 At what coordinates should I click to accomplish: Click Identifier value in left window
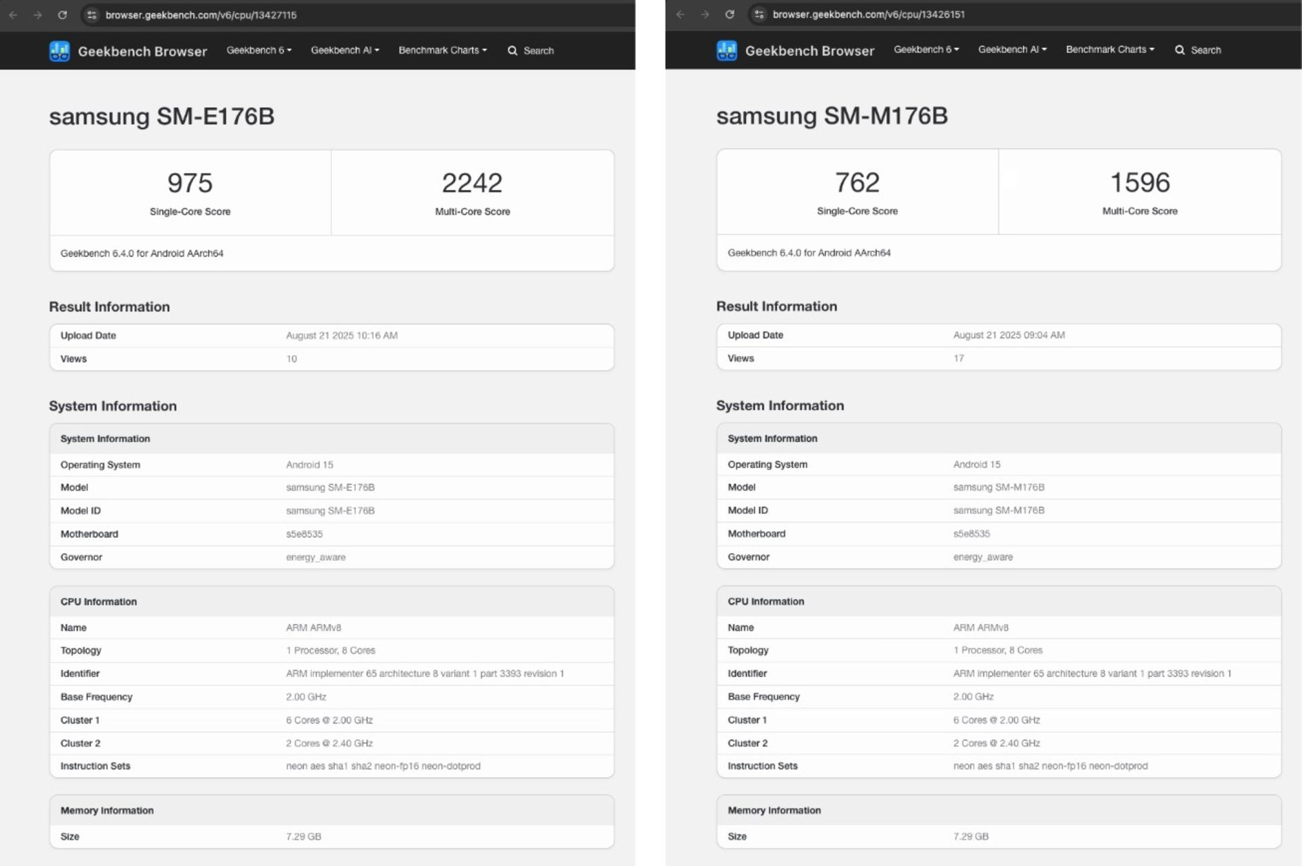point(425,674)
